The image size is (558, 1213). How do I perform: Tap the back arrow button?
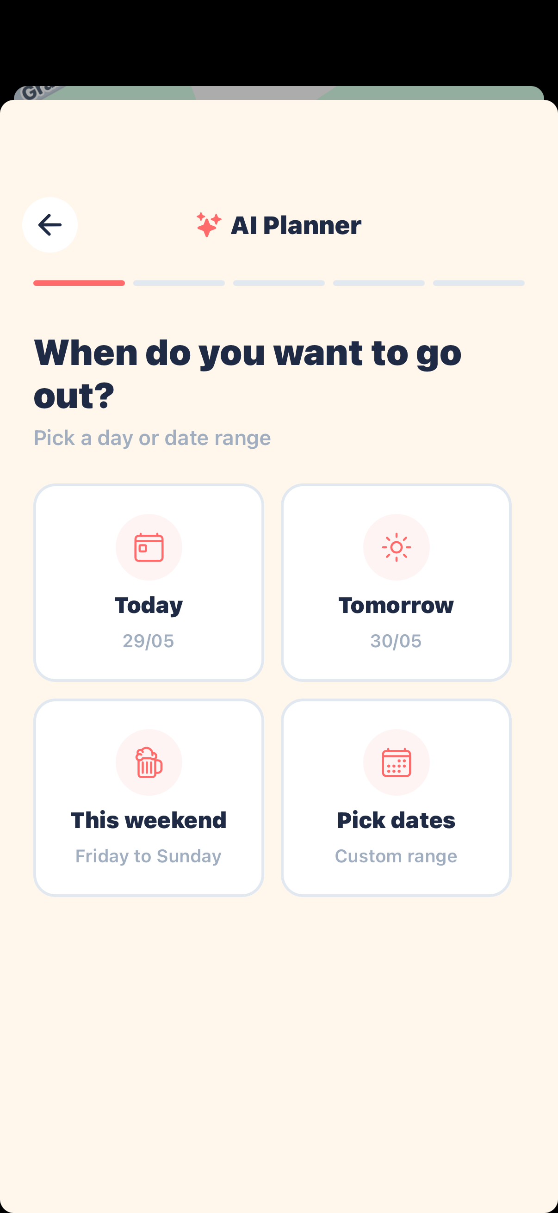pos(50,225)
